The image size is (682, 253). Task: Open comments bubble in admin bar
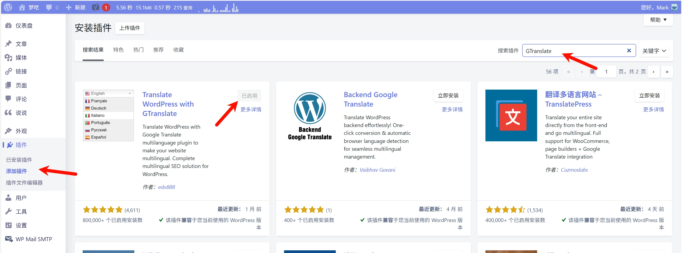pos(49,8)
